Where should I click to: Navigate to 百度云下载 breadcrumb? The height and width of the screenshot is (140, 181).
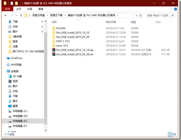pyautogui.click(x=56, y=15)
